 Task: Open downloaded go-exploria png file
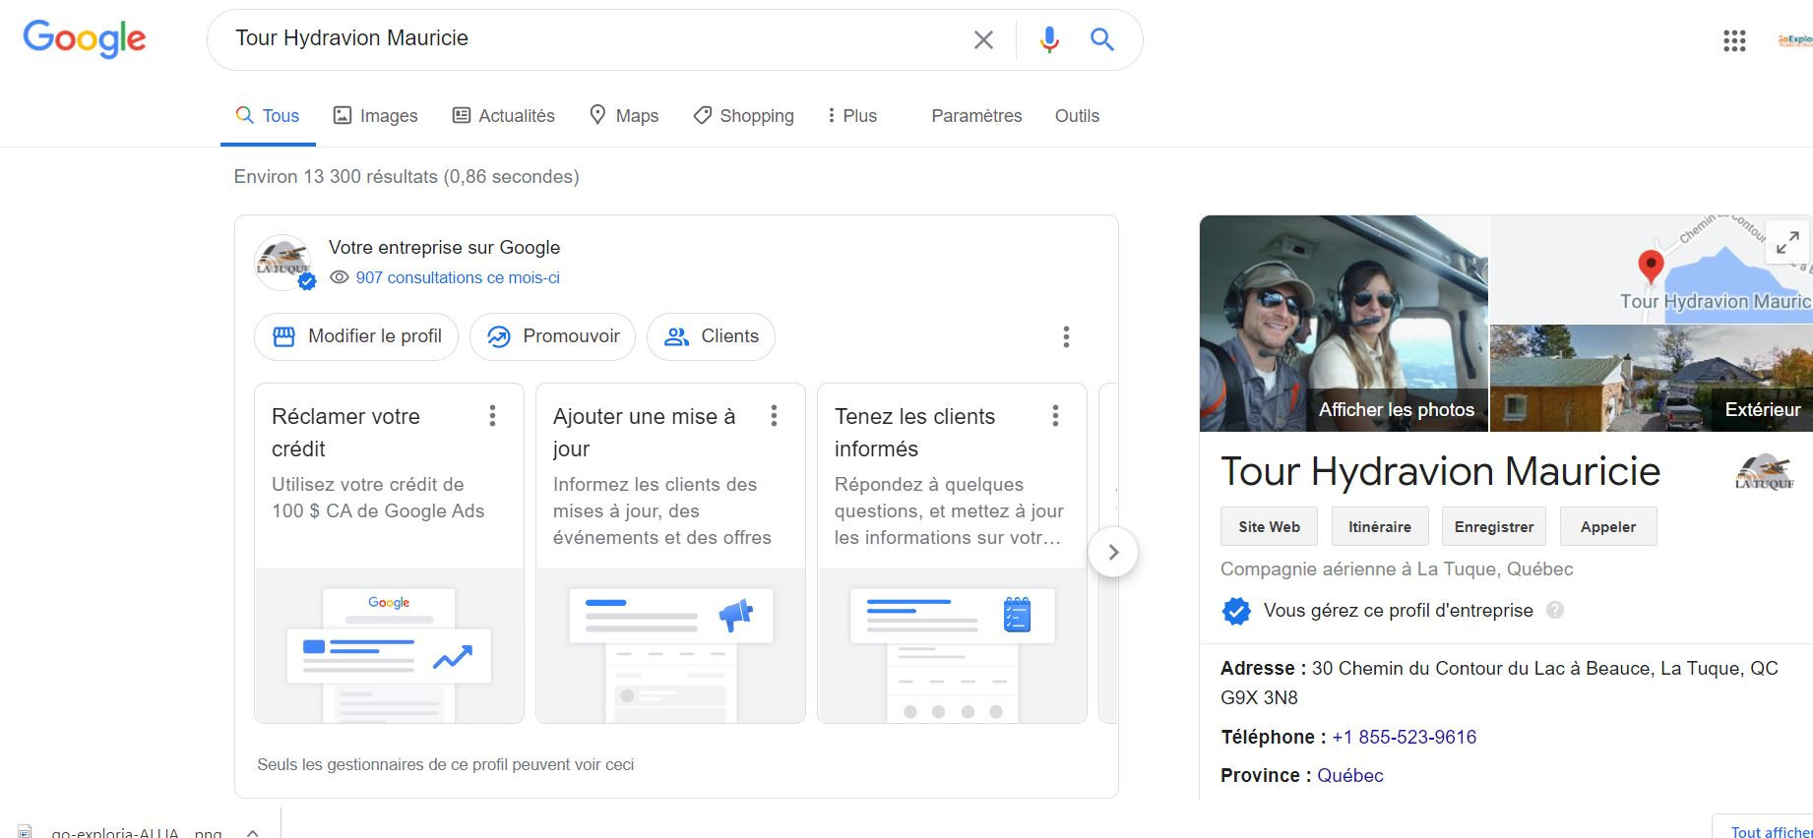pyautogui.click(x=136, y=832)
